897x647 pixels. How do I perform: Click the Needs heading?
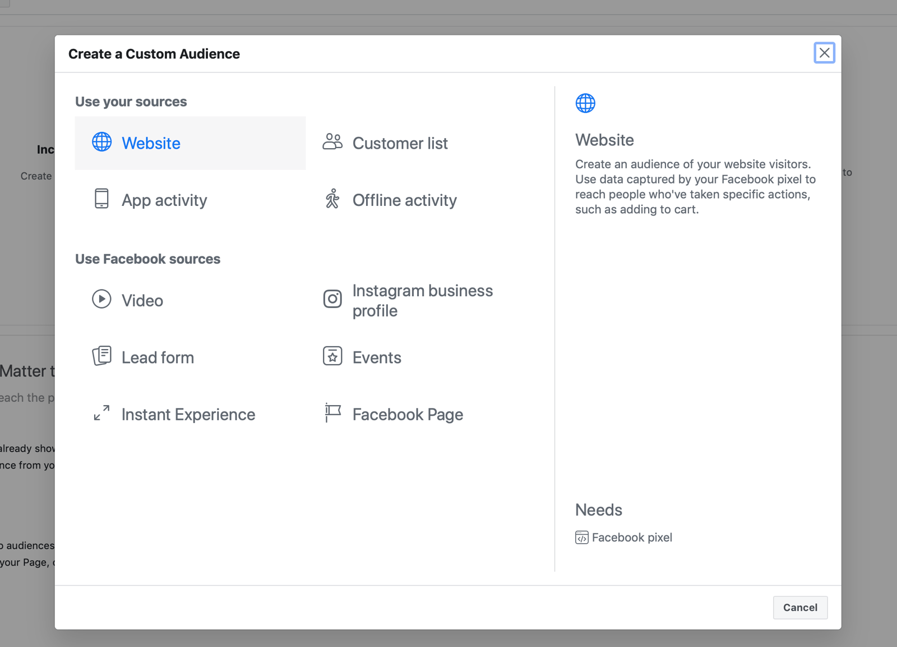pos(599,510)
